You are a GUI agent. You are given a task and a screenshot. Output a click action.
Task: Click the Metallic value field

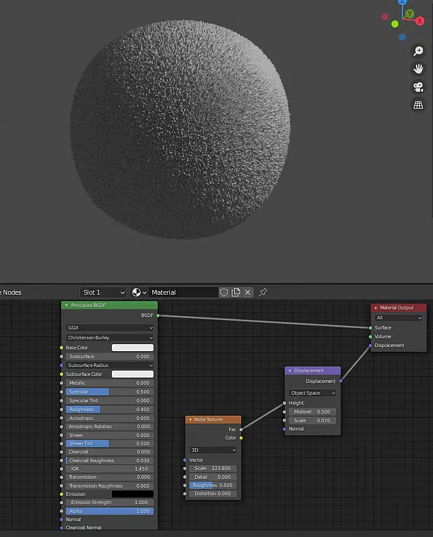[x=109, y=383]
